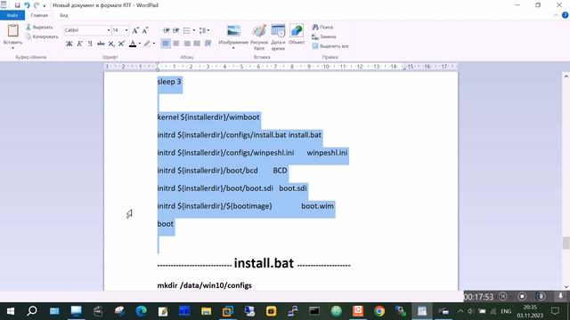Justify the text
Image resolution: width=570 pixels, height=320 pixels.
197,44
